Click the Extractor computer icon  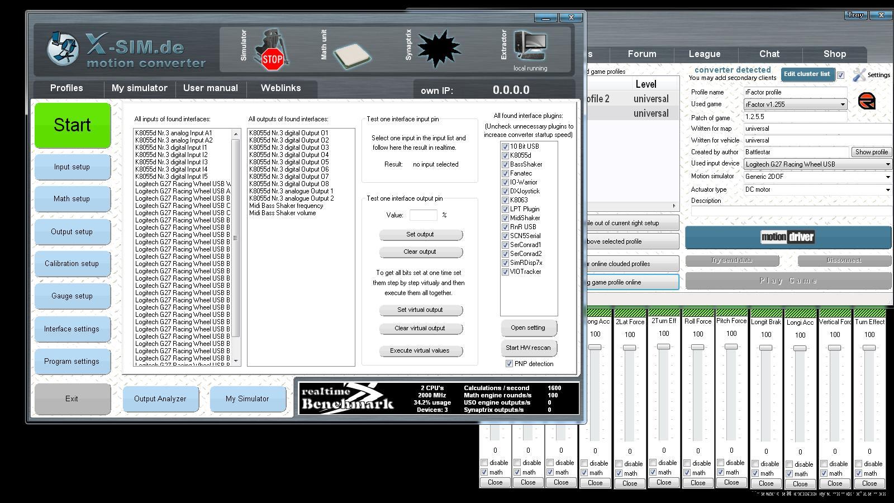coord(530,45)
